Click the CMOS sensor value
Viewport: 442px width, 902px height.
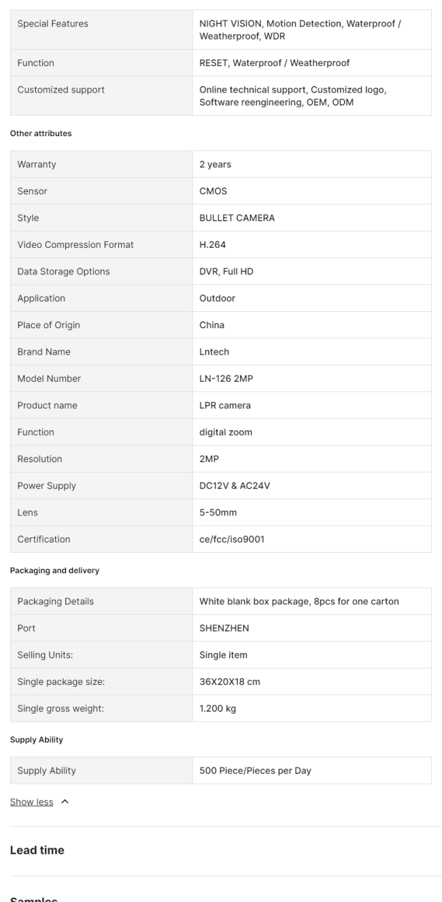tap(213, 191)
